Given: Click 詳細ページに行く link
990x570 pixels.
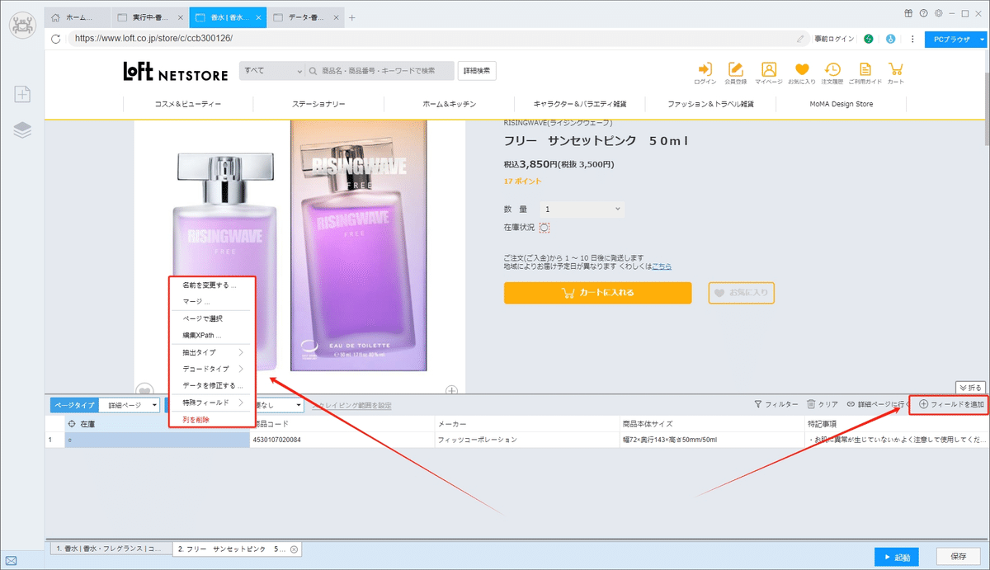Looking at the screenshot, I should (876, 404).
